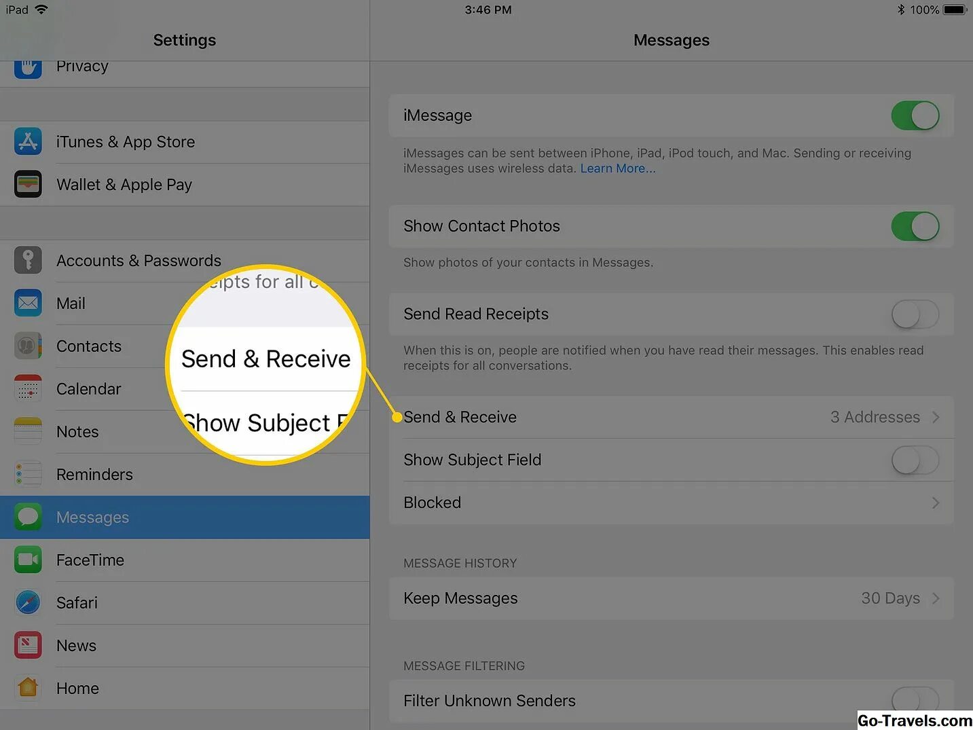Tap the MESSAGE FILTERING section header
973x730 pixels.
point(464,665)
